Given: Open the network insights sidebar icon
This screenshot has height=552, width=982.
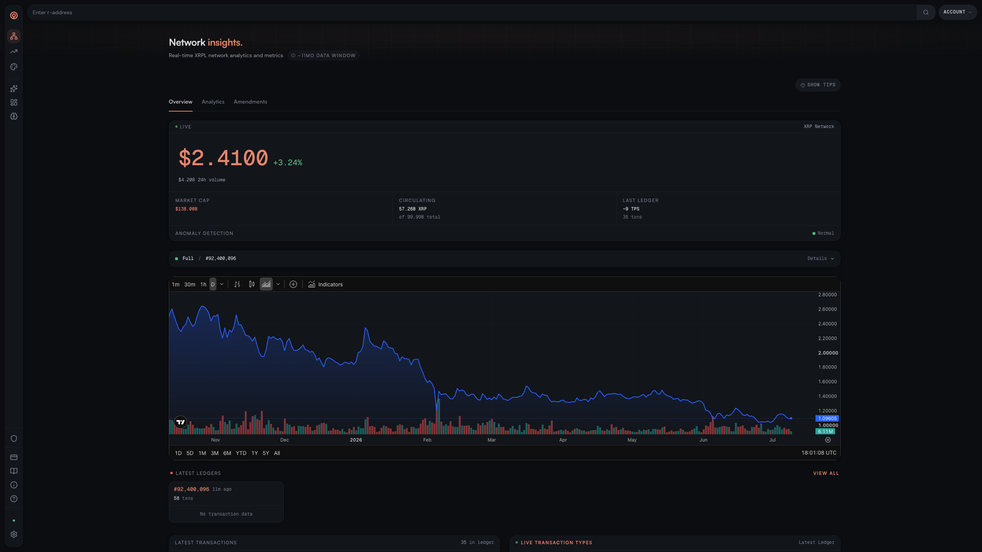Looking at the screenshot, I should [x=14, y=36].
